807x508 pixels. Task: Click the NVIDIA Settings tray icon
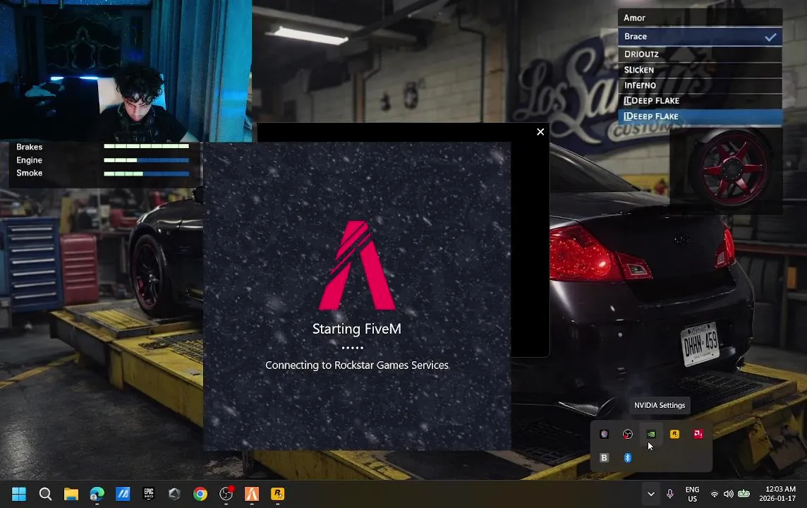(x=651, y=434)
